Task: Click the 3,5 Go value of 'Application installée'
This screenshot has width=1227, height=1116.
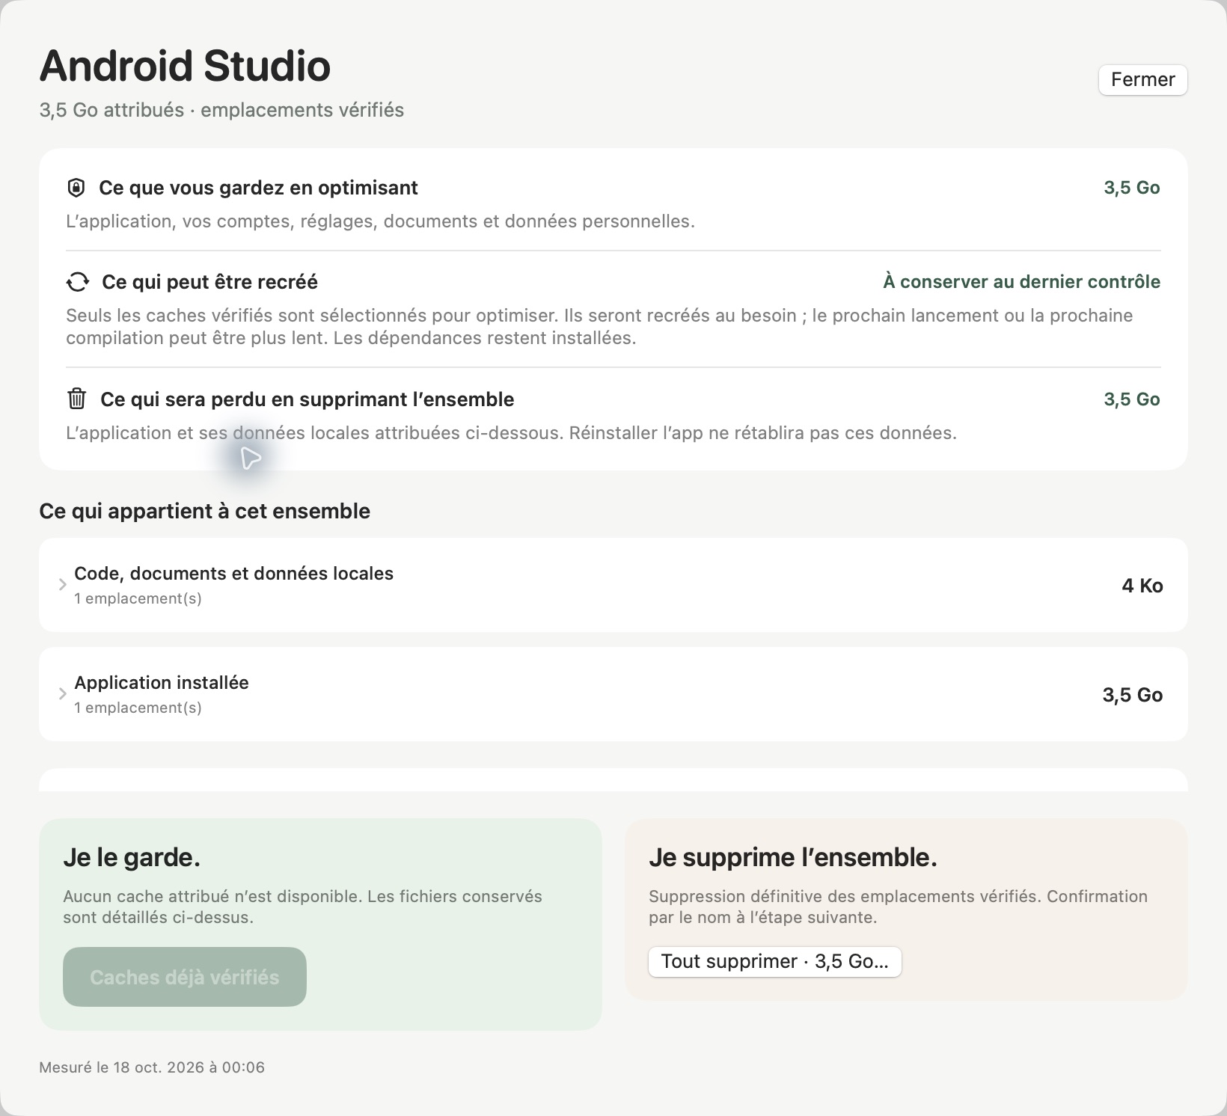Action: [x=1132, y=695]
